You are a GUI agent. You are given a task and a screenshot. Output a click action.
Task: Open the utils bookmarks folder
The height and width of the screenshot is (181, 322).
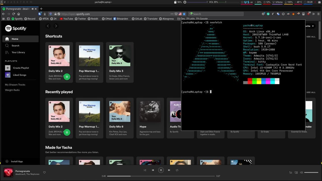pos(191,19)
